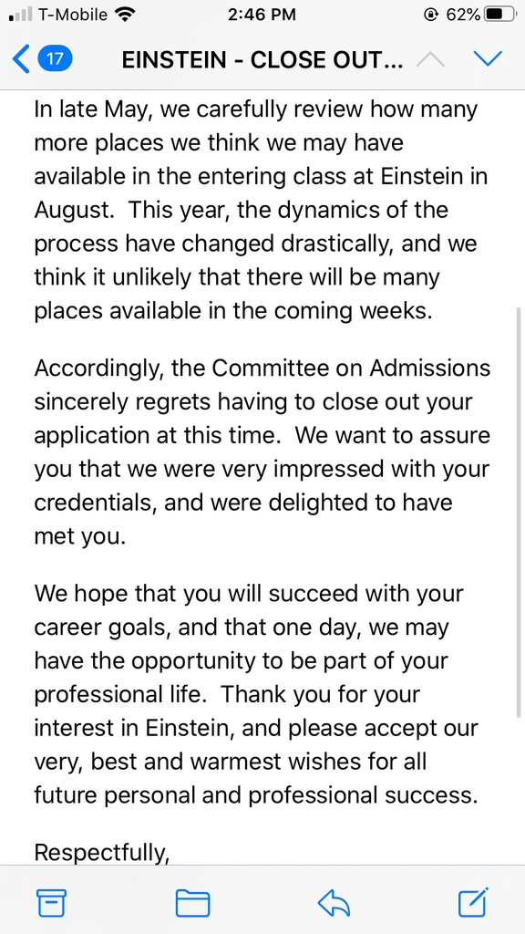525x934 pixels.
Task: Tap the orientation lock icon in status bar
Action: pyautogui.click(x=431, y=15)
